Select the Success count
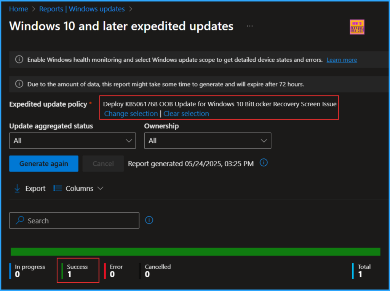Viewport: 390px width, 291px height. (69, 274)
